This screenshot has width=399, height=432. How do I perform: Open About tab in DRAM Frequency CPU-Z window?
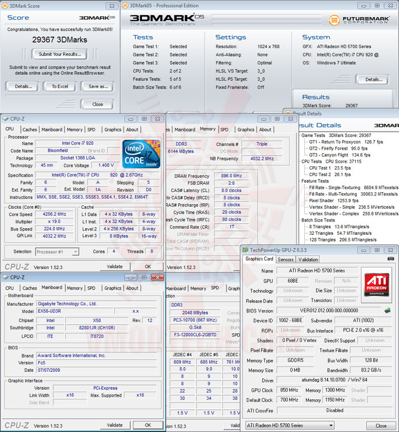(x=265, y=130)
